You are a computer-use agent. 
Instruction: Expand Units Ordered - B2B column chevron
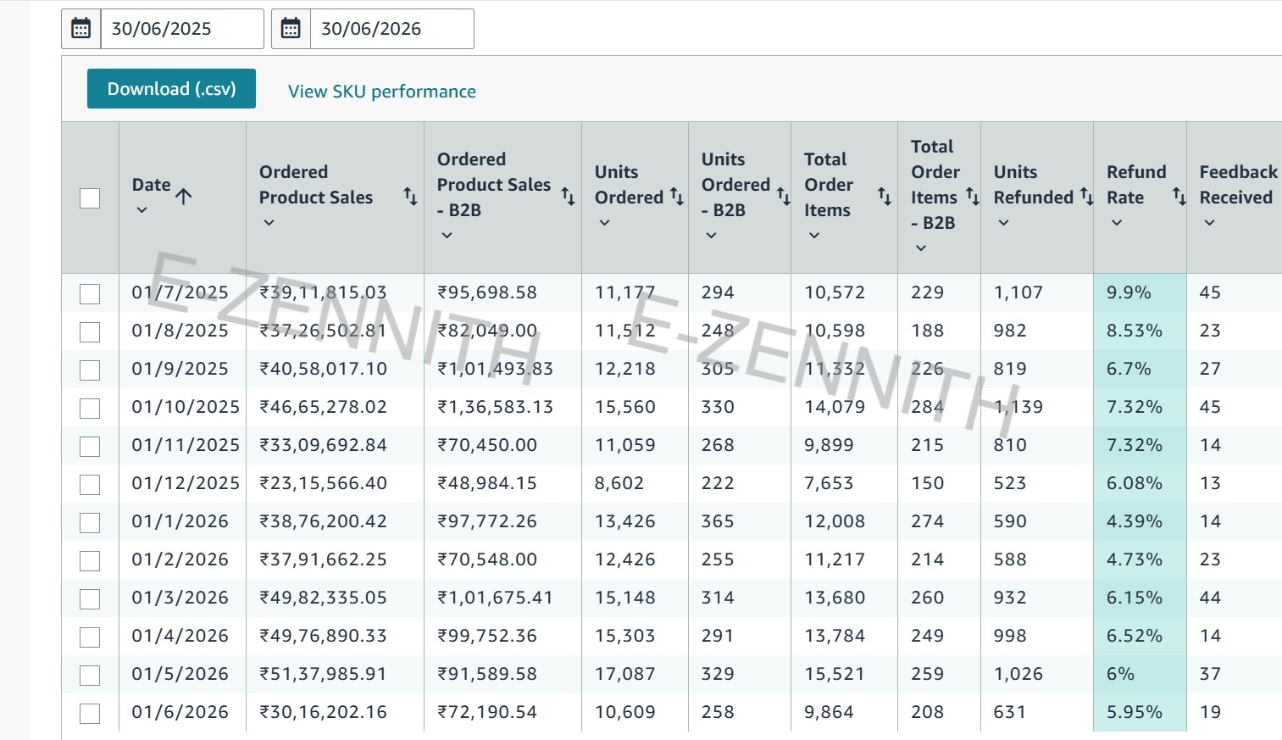tap(711, 235)
